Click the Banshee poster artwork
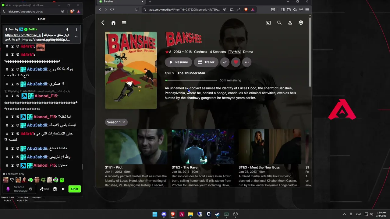 pos(131,70)
